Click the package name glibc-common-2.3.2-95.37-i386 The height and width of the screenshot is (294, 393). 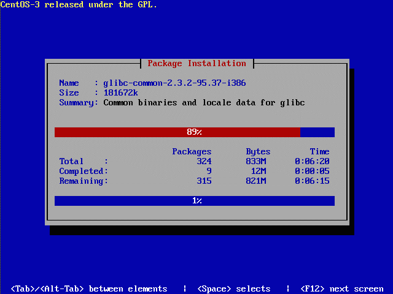(174, 83)
